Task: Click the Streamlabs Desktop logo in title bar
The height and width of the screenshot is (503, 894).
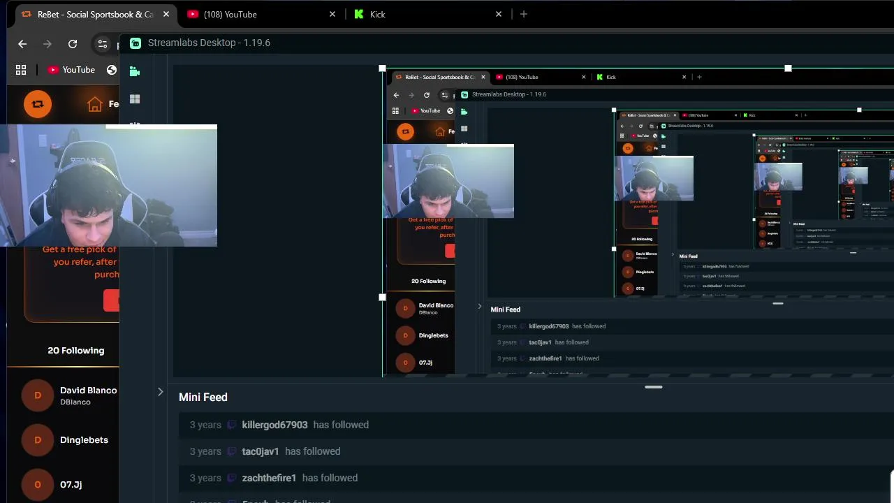Action: [x=135, y=43]
